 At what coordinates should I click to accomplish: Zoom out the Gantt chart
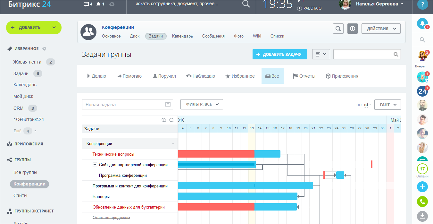click(171, 120)
